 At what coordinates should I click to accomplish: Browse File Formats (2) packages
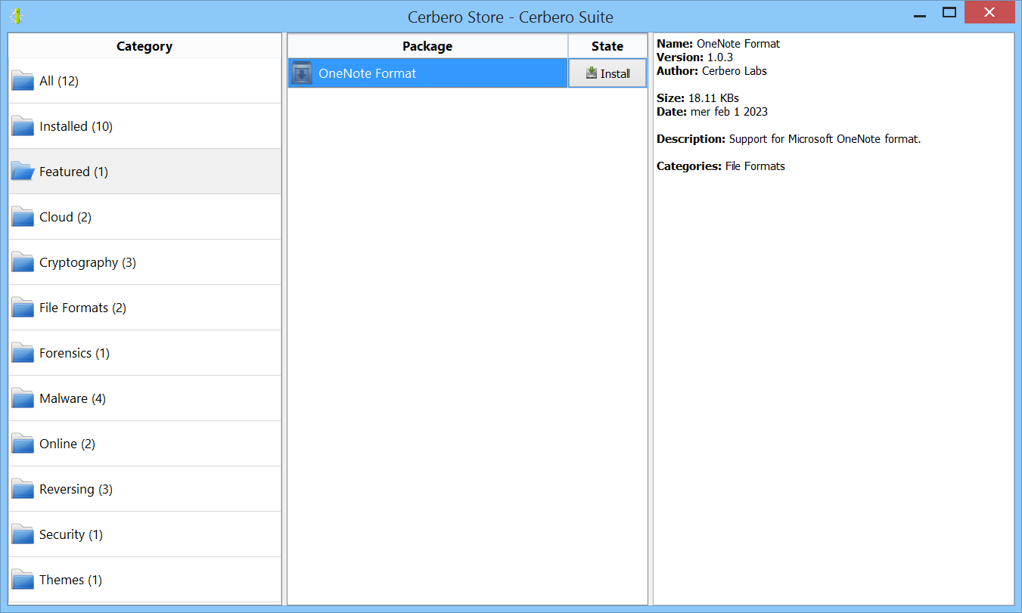144,308
